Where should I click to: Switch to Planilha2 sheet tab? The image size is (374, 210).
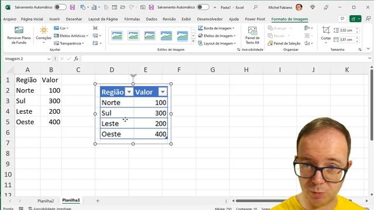click(46, 201)
